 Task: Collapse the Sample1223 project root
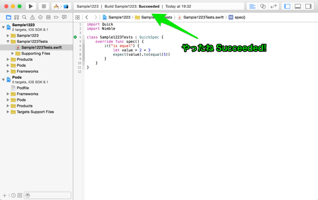click(x=3, y=27)
